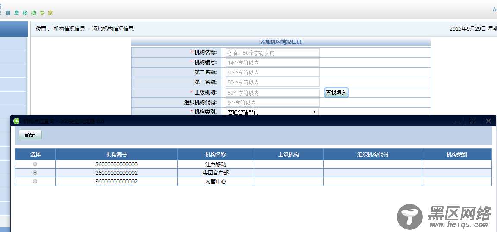This screenshot has width=497, height=232.
Task: Click the 组织机构代码 table column header
Action: pyautogui.click(x=372, y=155)
